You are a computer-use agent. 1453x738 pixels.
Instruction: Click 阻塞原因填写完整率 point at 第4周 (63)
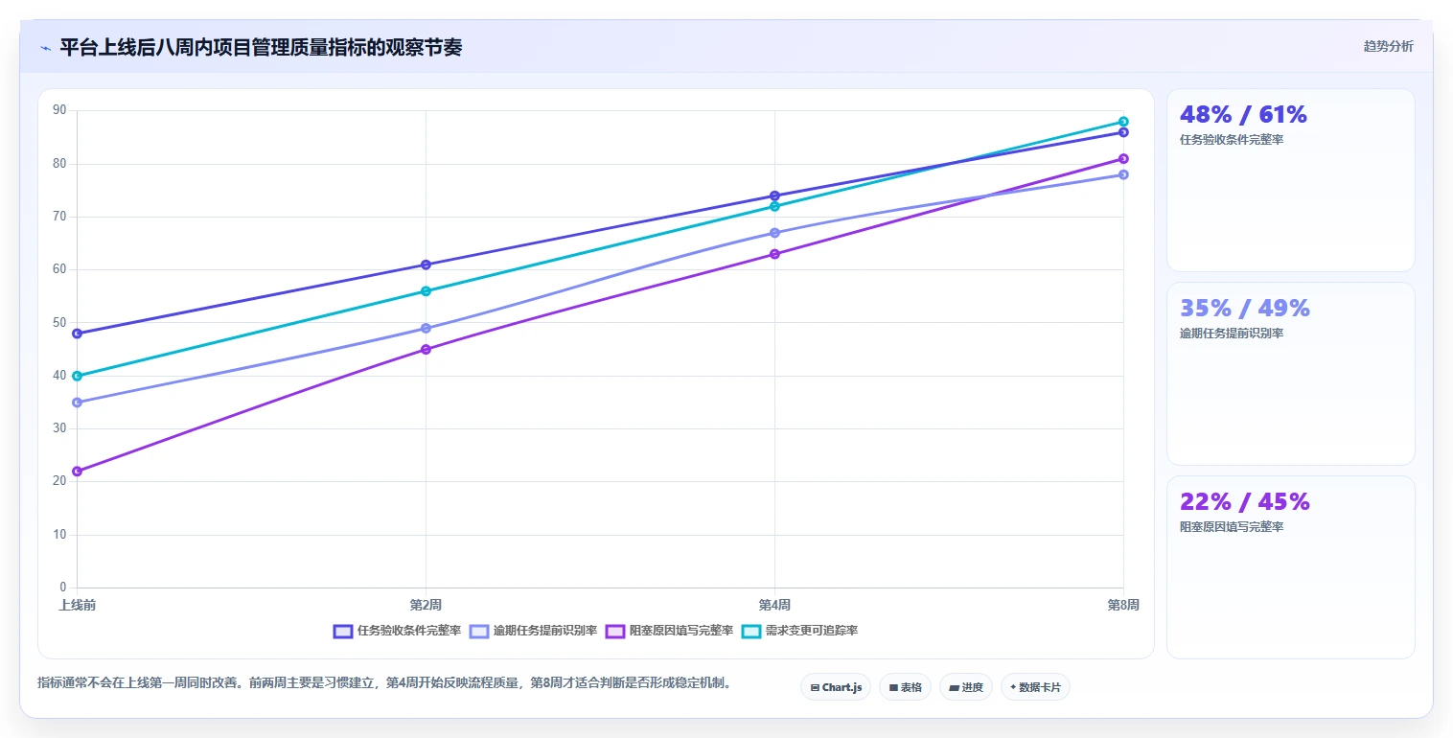774,254
